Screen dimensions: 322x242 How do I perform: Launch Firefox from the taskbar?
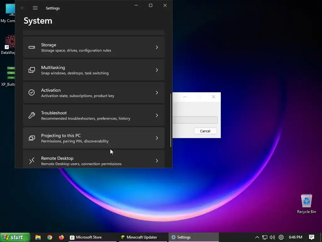click(x=61, y=237)
